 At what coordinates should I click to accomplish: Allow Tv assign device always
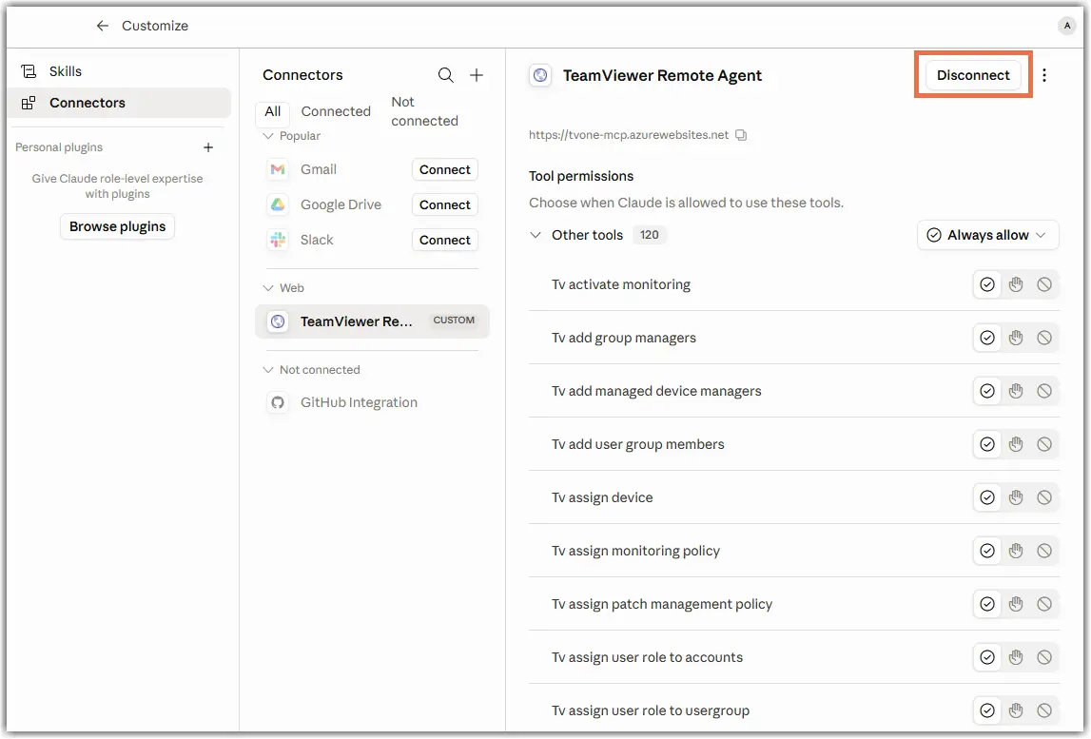pyautogui.click(x=986, y=497)
